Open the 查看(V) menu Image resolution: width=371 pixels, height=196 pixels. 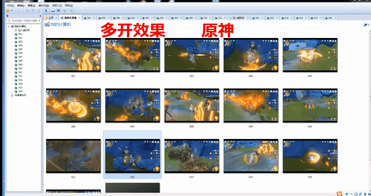click(x=31, y=6)
